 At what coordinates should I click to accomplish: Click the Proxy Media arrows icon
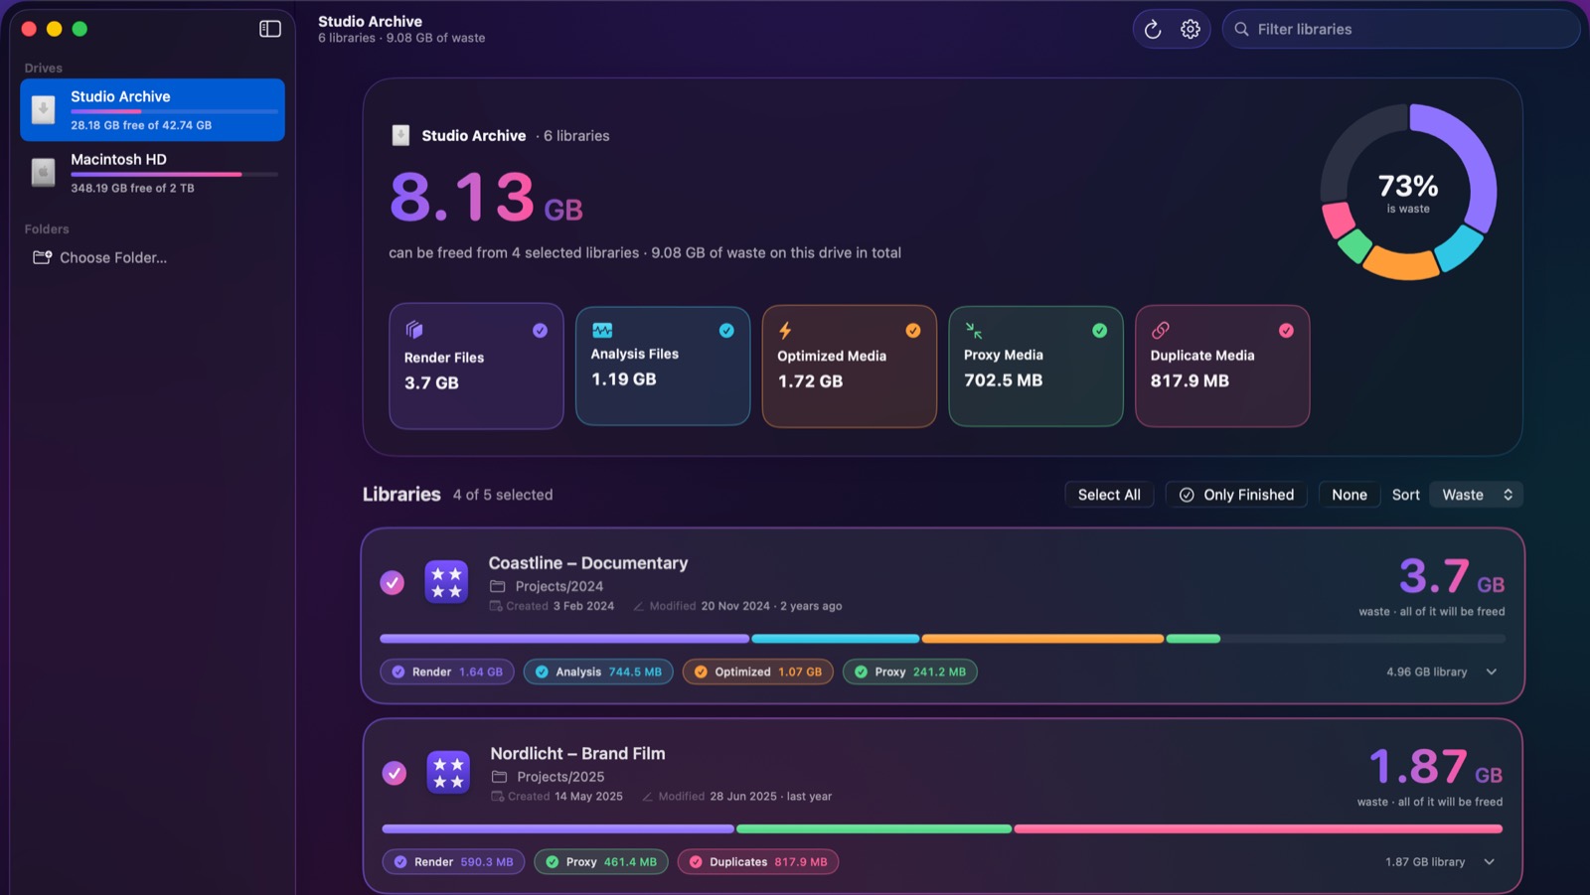pos(974,331)
